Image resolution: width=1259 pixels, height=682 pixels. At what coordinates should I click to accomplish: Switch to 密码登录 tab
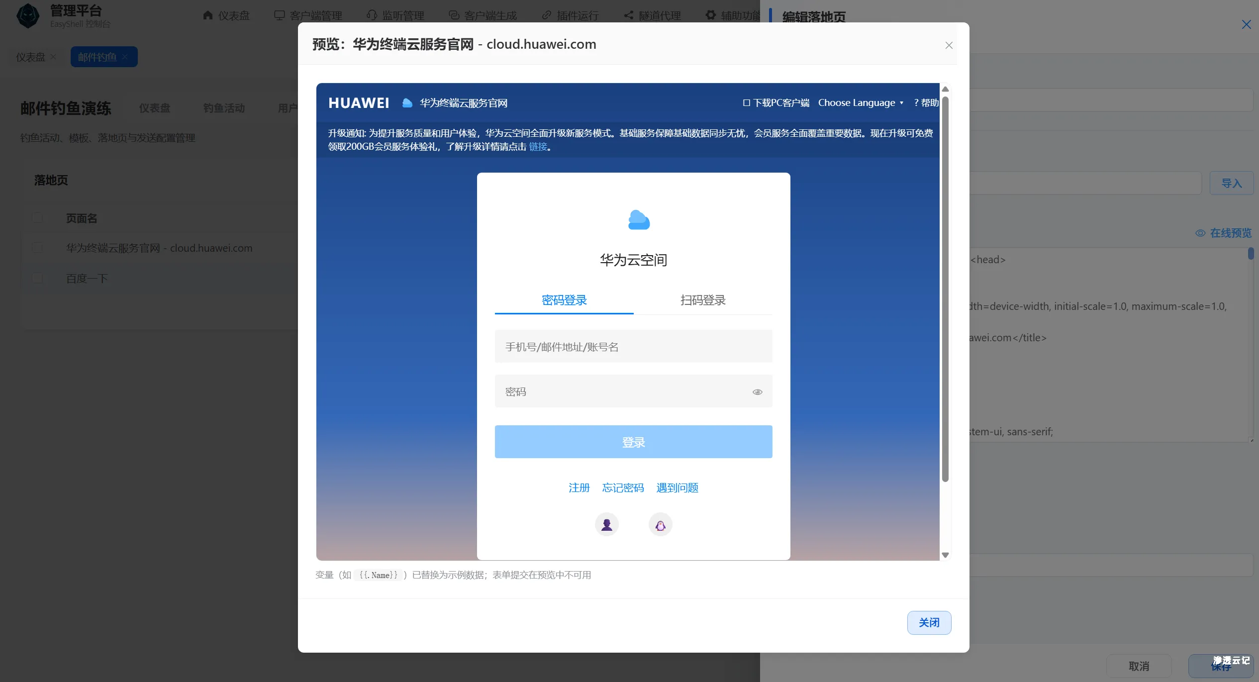click(x=564, y=300)
